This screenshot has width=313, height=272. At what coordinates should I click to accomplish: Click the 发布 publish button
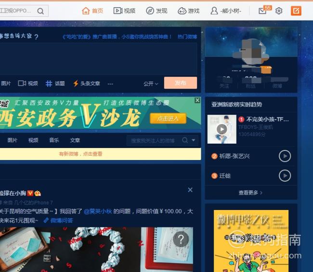click(x=181, y=83)
